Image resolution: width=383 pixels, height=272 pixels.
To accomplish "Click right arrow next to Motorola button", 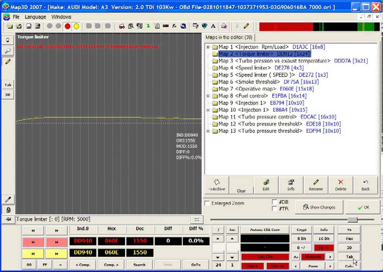I will pos(330,257).
